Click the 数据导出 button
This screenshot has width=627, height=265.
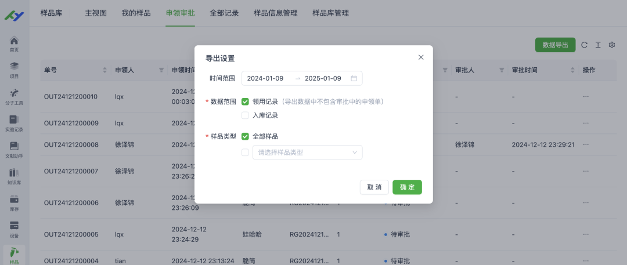pos(555,45)
